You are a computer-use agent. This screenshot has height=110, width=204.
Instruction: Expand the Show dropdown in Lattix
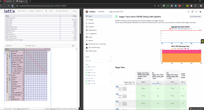point(51,11)
